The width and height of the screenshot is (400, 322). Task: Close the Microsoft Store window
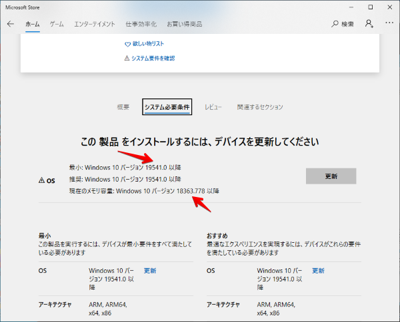pyautogui.click(x=390, y=7)
